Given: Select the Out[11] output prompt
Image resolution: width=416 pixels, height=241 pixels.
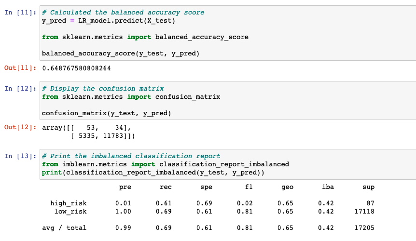Looking at the screenshot, I should (20, 68).
